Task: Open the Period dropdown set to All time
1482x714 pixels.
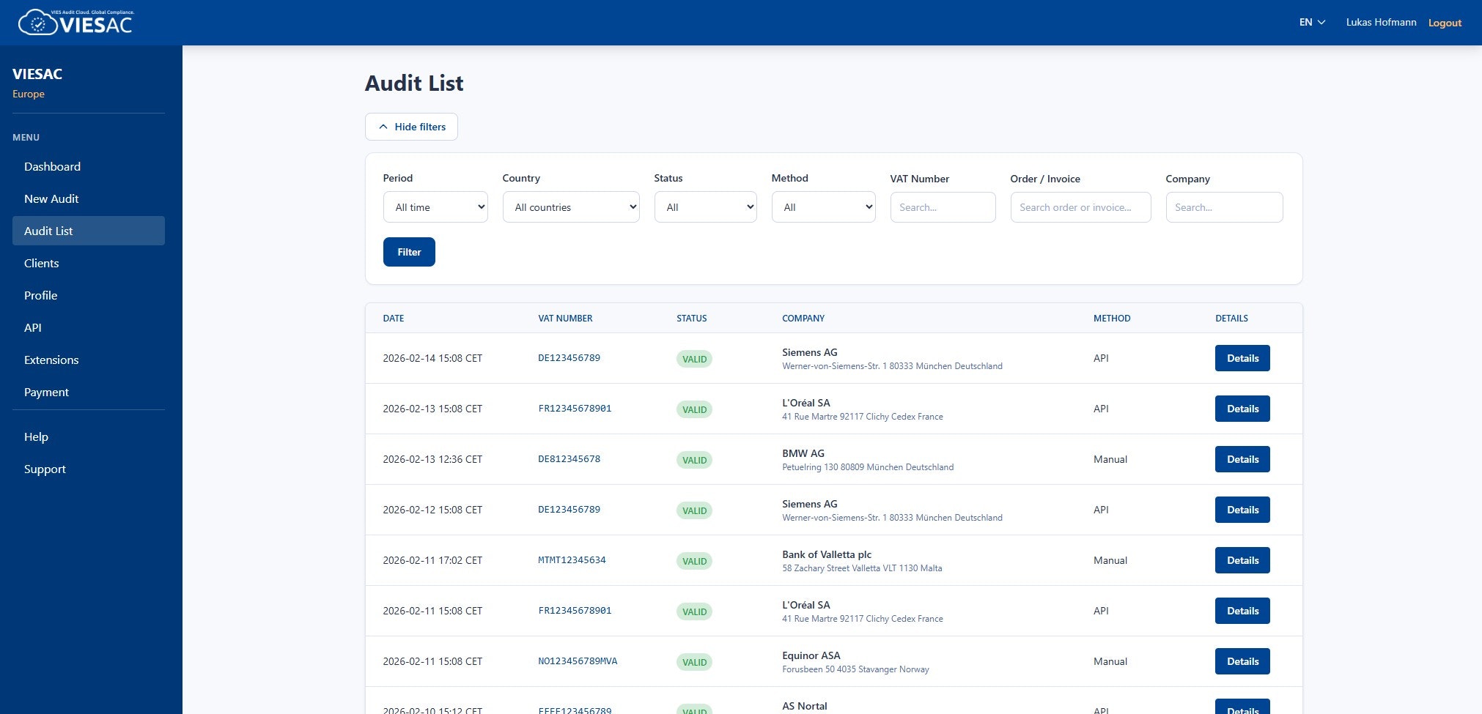Action: 435,207
